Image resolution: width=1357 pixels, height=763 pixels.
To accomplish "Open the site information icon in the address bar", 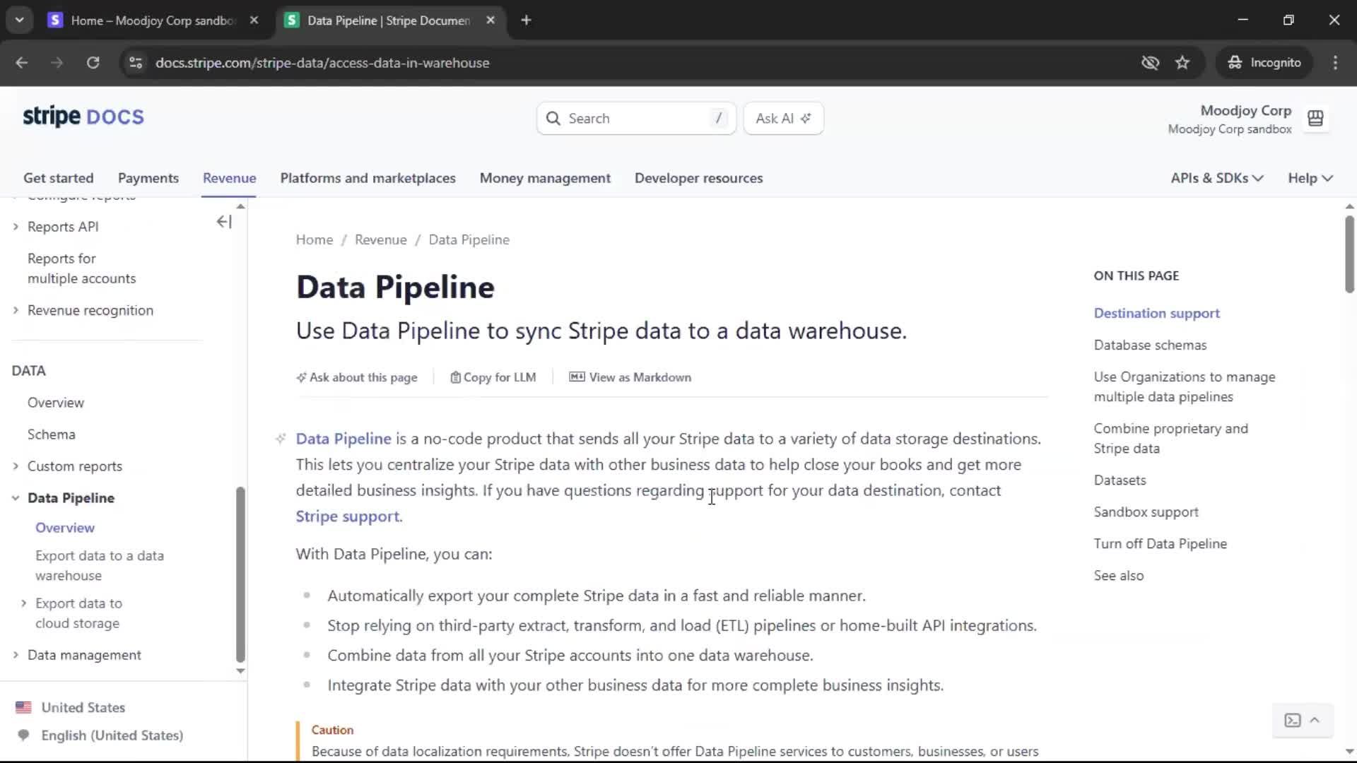I will click(136, 63).
